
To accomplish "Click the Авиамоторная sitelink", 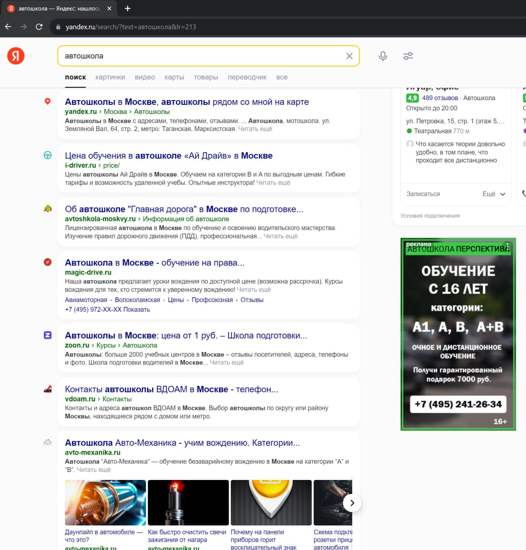I will [86, 300].
